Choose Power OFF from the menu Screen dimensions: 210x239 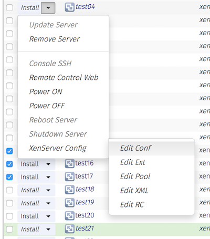coord(47,106)
